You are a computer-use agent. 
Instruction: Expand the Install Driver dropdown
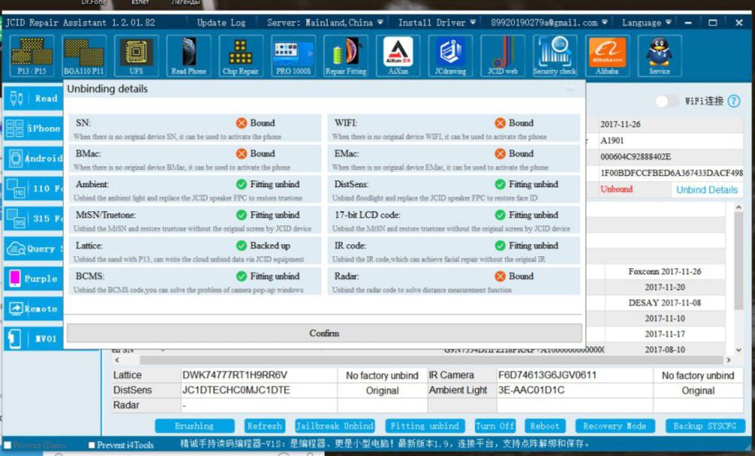click(437, 23)
